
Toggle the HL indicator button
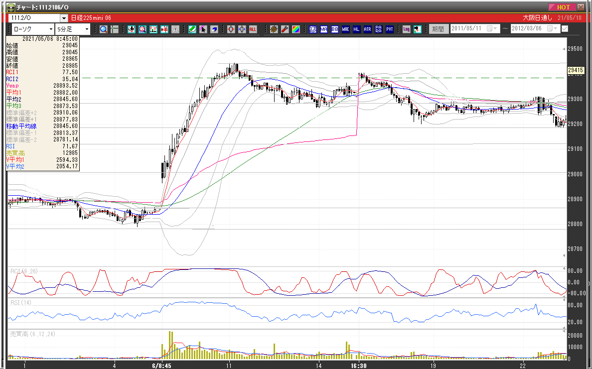tap(356, 29)
